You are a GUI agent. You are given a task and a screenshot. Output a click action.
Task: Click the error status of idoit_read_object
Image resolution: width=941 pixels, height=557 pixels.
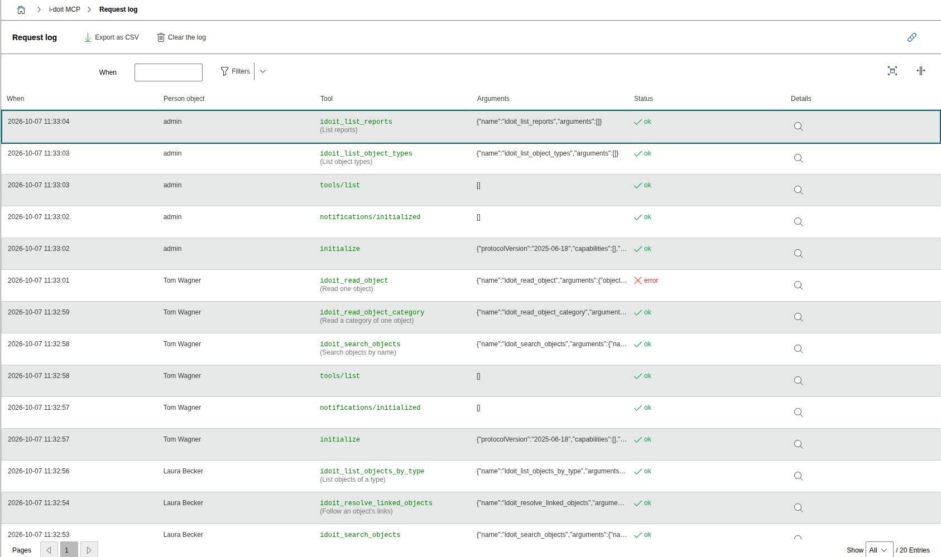coord(646,280)
